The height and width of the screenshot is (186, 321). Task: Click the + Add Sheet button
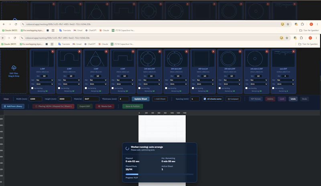pos(160,99)
